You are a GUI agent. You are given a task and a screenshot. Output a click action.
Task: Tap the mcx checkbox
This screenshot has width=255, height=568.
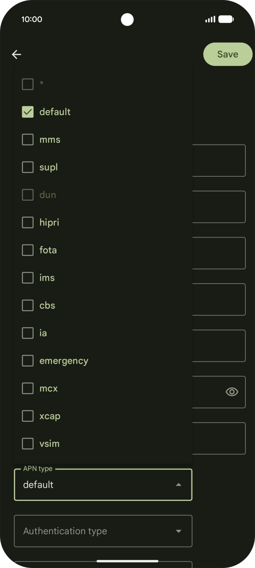point(28,388)
